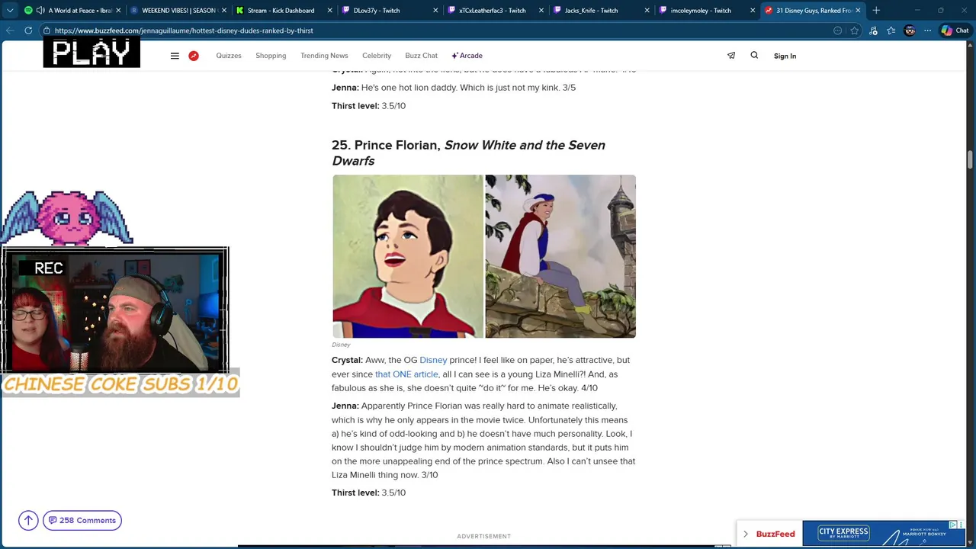Close the '31 Disney Guys, Ranked' tab
976x549 pixels.
(858, 11)
